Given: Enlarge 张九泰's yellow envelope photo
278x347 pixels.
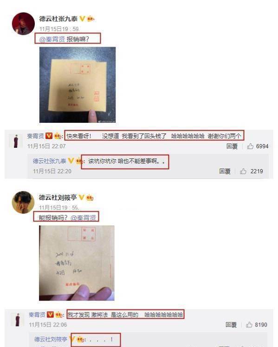Looking at the screenshot, I should tap(78, 85).
